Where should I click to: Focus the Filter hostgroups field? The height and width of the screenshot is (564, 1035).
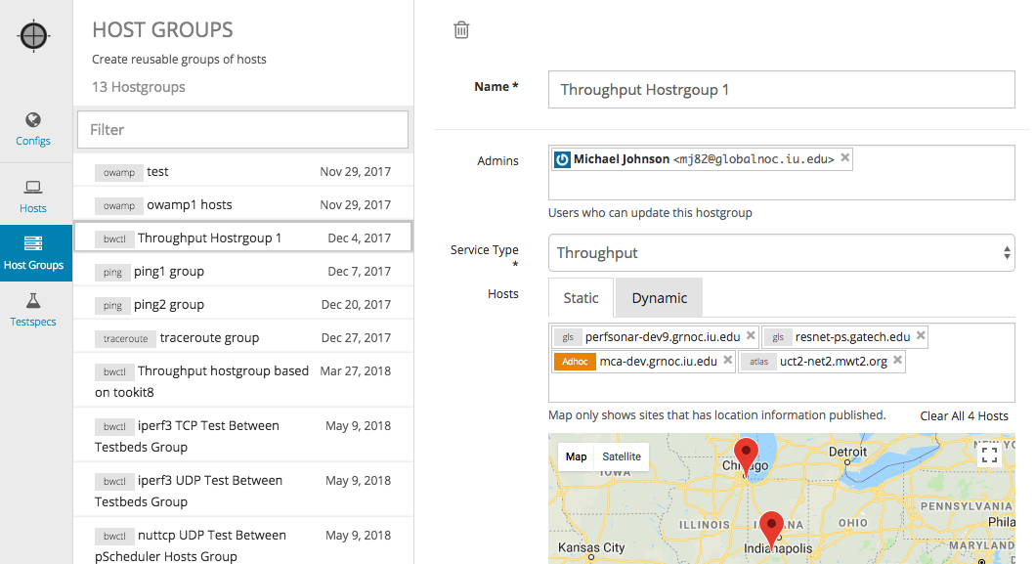point(243,129)
